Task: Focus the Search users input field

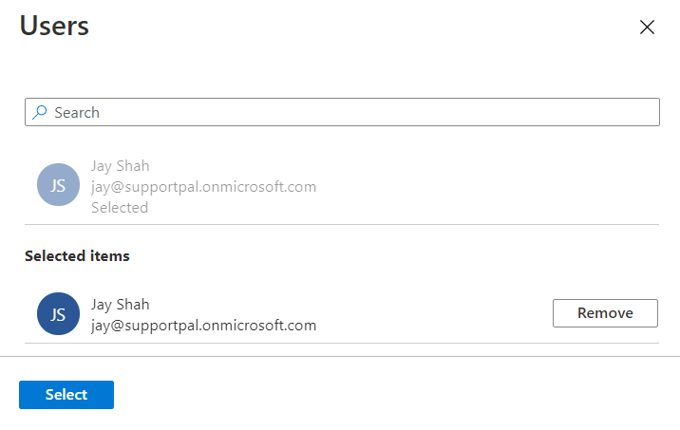Action: (x=342, y=112)
